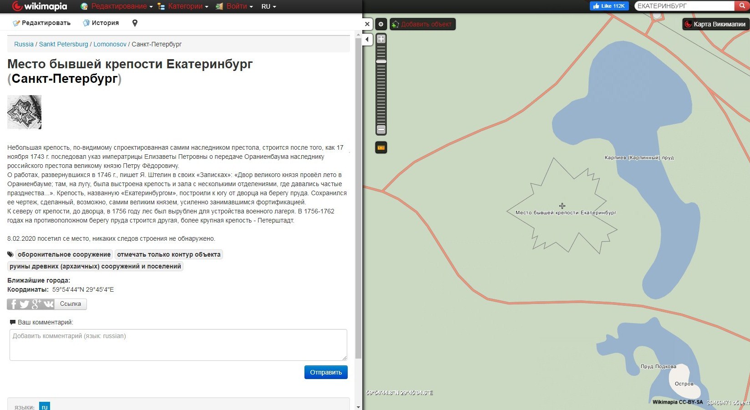Open the fortress plan thumbnail image

click(x=24, y=112)
